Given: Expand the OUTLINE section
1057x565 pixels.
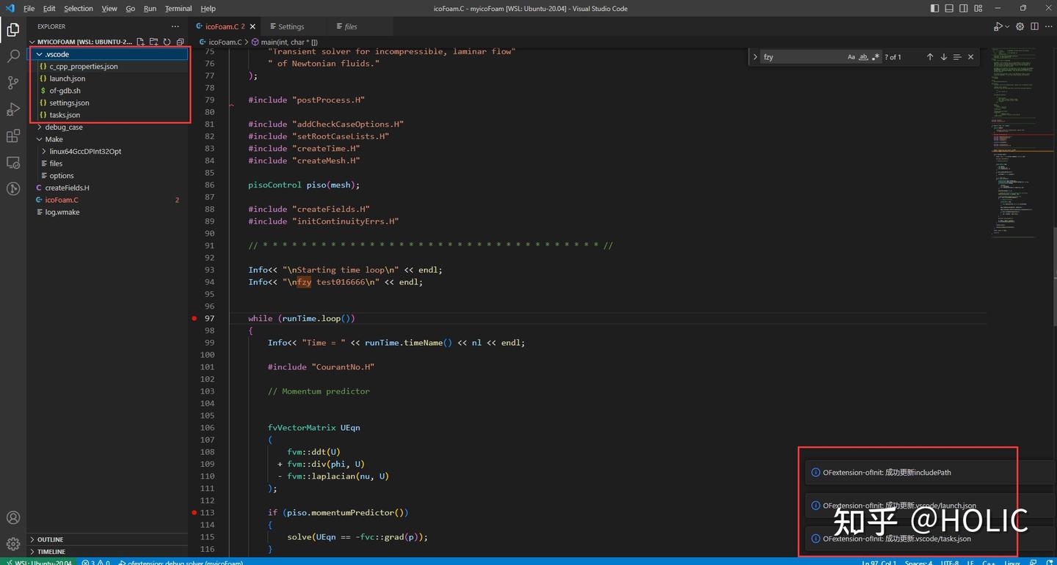Looking at the screenshot, I should pyautogui.click(x=108, y=539).
